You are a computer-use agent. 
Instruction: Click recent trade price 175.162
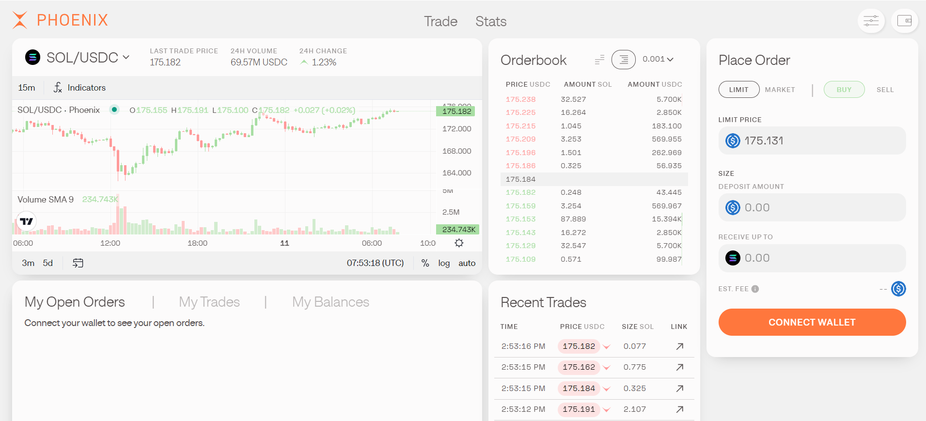point(579,367)
